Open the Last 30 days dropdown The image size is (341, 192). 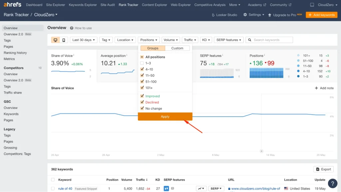[84, 40]
